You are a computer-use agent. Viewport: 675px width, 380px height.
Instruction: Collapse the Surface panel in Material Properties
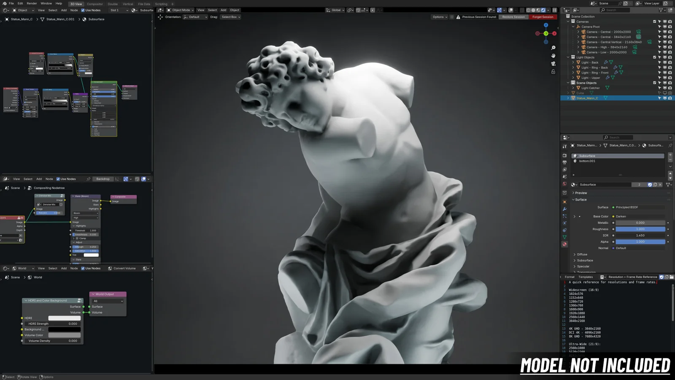click(580, 200)
